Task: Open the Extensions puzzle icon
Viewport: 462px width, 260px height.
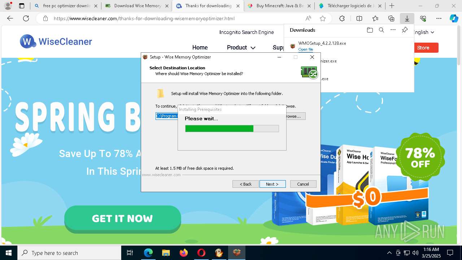Action: [x=342, y=19]
